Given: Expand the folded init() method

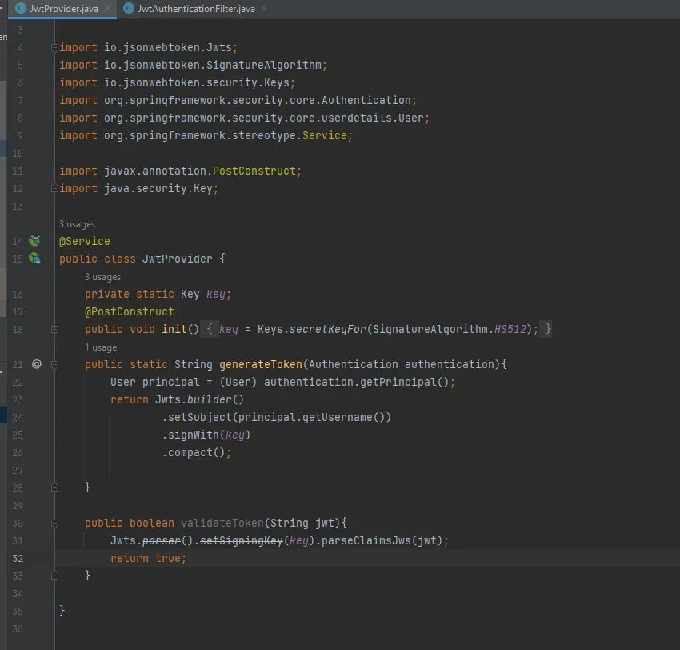Looking at the screenshot, I should pyautogui.click(x=54, y=329).
